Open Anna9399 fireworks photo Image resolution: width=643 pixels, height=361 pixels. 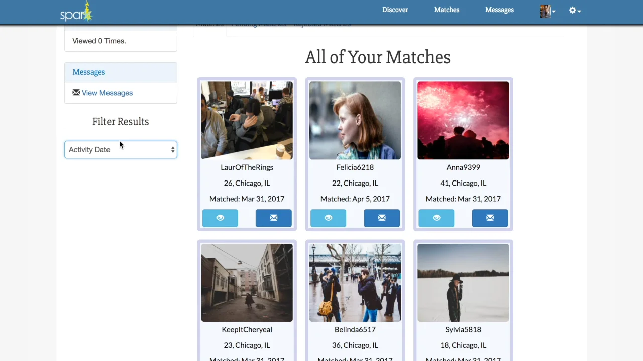[x=463, y=120]
